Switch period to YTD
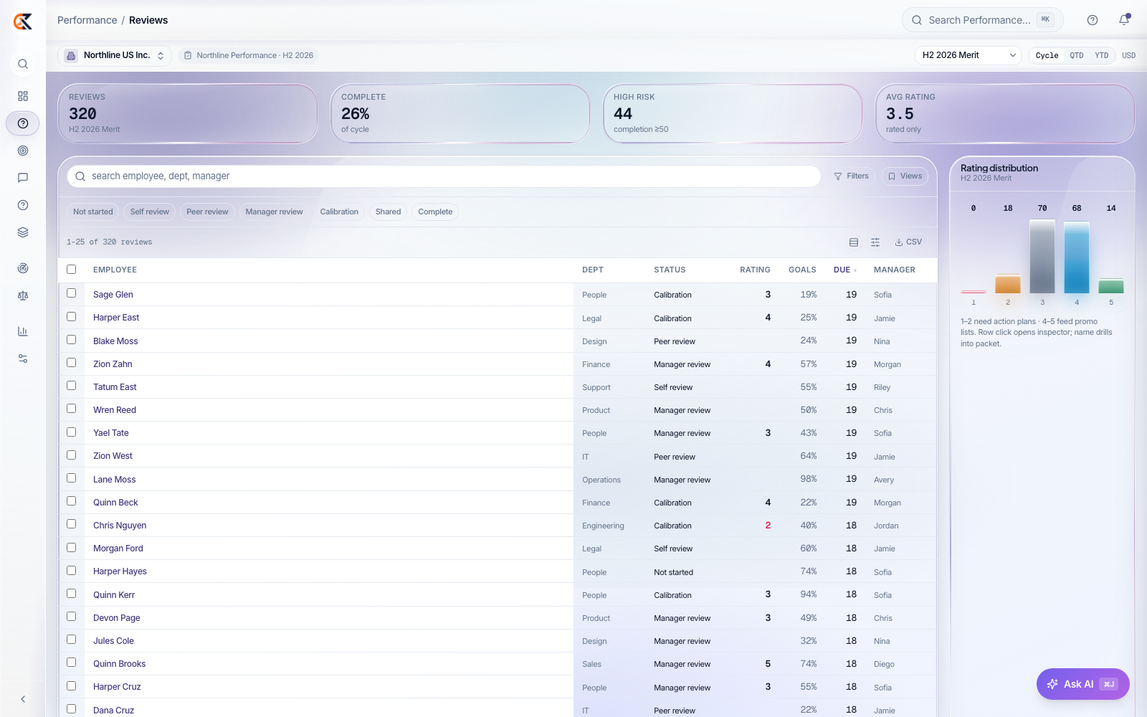Viewport: 1147px width, 717px height. point(1102,55)
